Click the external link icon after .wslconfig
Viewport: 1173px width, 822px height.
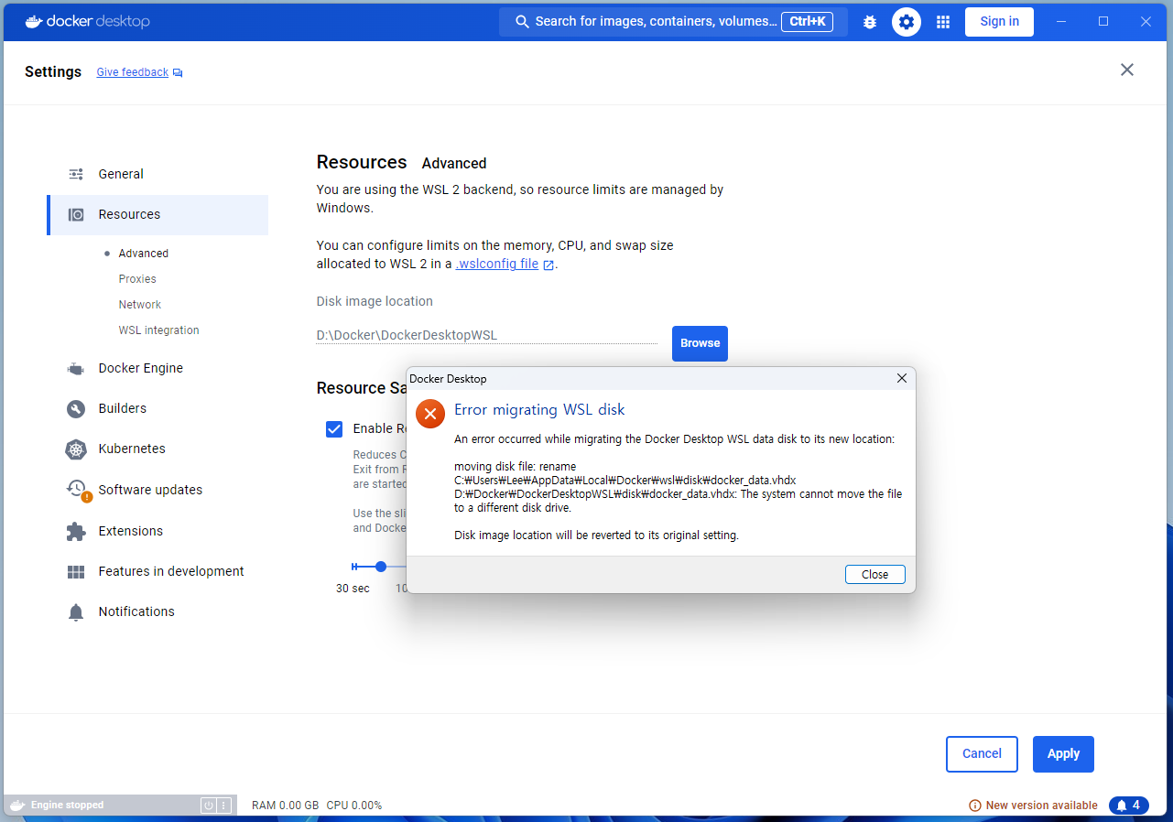coord(548,265)
